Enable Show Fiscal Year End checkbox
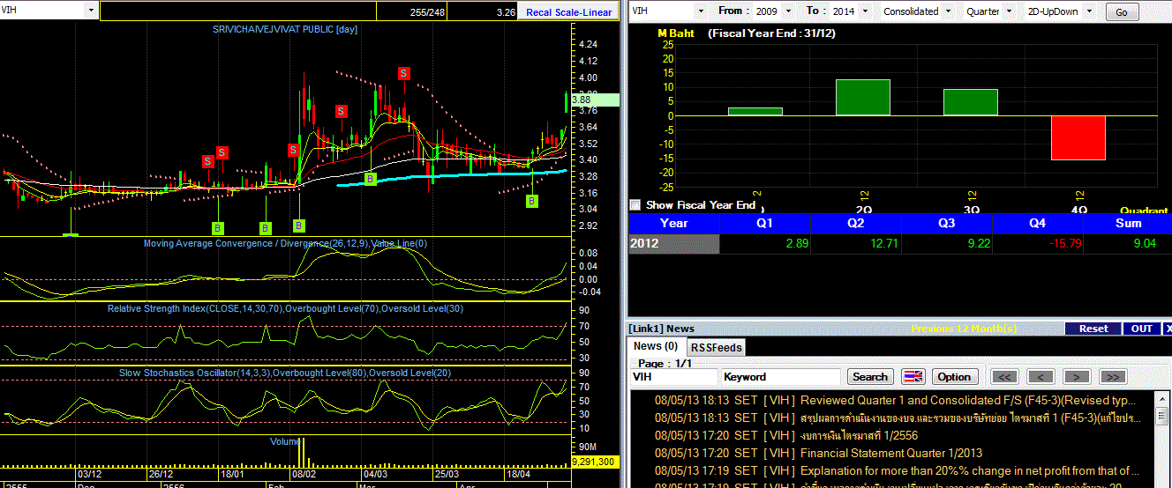Screen dimensions: 1172x488 point(635,205)
